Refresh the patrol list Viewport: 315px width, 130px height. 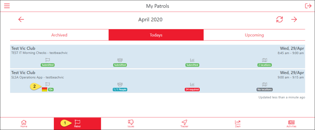279,19
